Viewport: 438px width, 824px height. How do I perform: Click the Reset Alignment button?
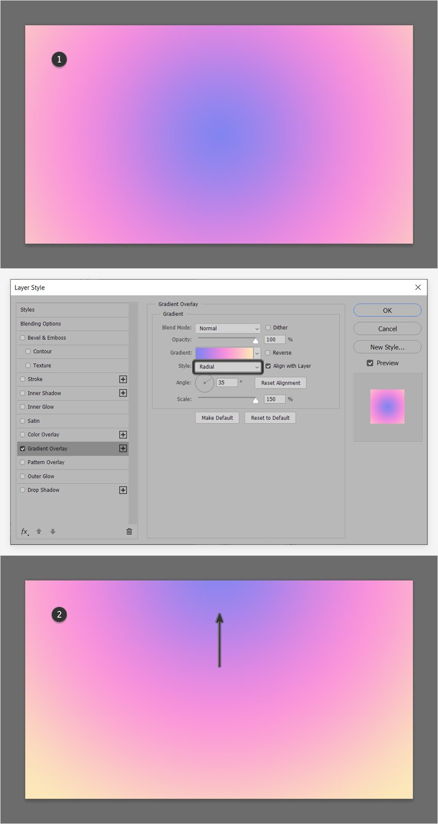(x=281, y=383)
